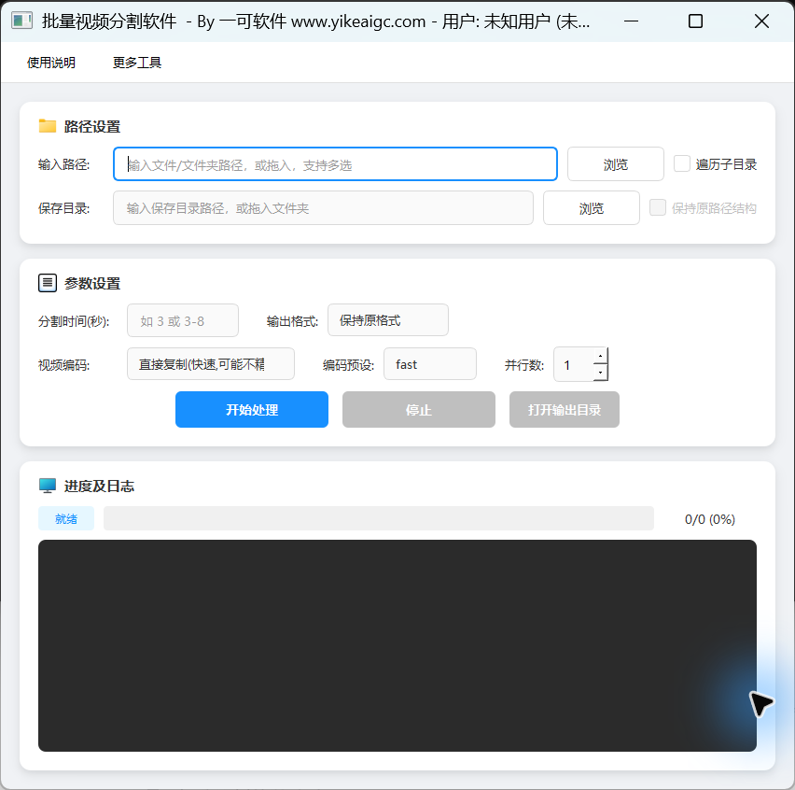Click the 参数设置 section heading
795x790 pixels.
click(x=92, y=283)
